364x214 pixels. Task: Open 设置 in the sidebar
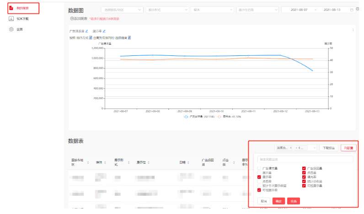coord(20,29)
